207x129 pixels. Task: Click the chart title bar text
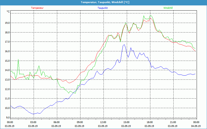pyautogui.click(x=103, y=2)
